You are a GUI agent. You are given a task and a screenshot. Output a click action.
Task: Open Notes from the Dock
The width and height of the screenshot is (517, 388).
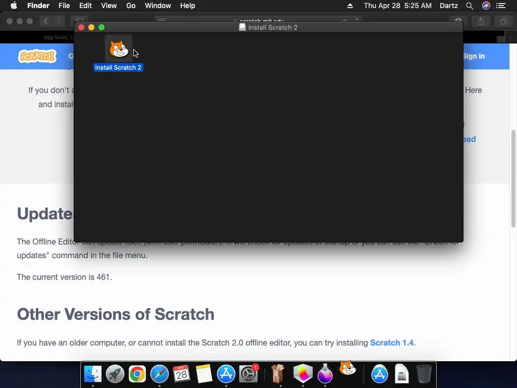point(204,374)
